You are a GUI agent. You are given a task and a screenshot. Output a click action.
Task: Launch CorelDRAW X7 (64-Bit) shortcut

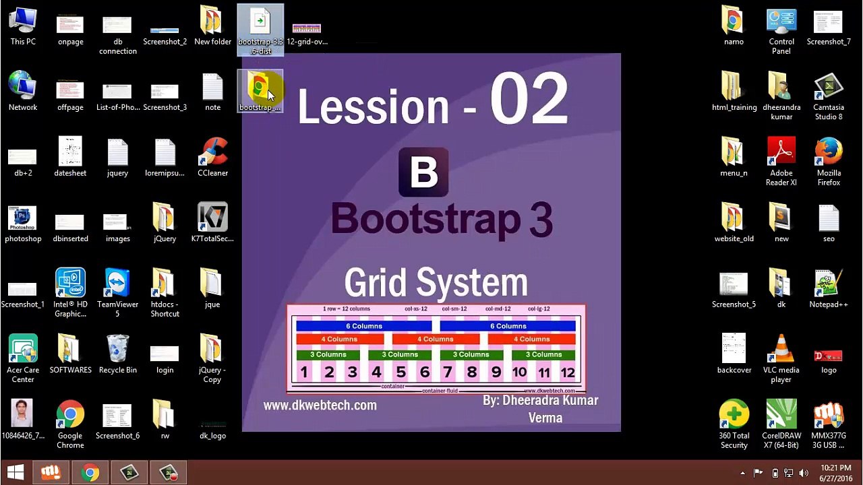(781, 424)
